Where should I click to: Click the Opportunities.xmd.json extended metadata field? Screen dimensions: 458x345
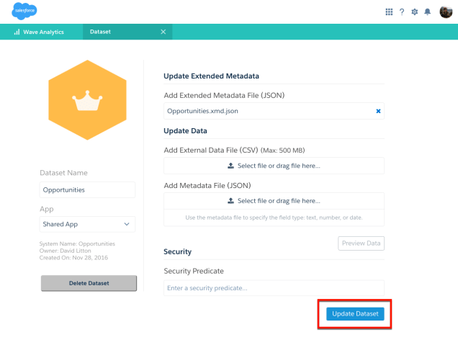266,111
